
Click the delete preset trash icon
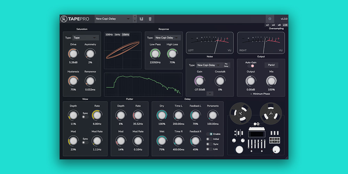[x=150, y=19]
